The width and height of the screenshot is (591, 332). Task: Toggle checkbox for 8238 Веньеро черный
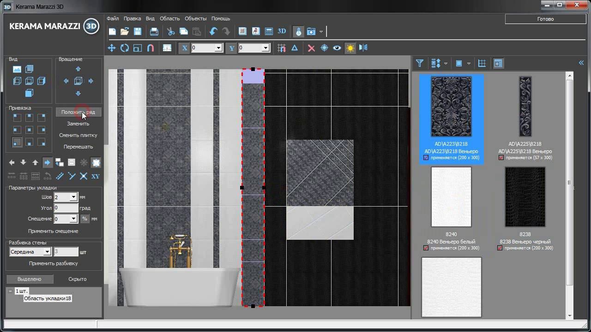click(x=500, y=248)
